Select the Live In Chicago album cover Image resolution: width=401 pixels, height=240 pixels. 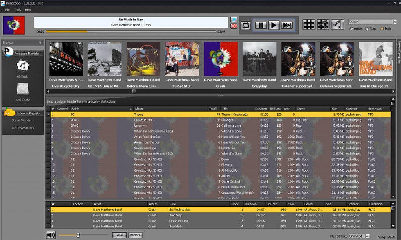pyautogui.click(x=376, y=59)
